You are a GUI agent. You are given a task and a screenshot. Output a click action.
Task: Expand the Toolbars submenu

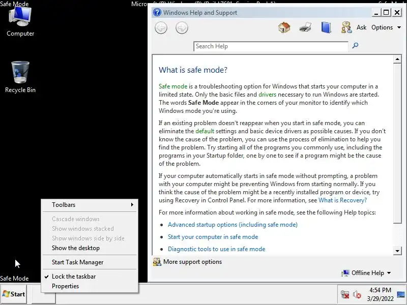[90, 205]
